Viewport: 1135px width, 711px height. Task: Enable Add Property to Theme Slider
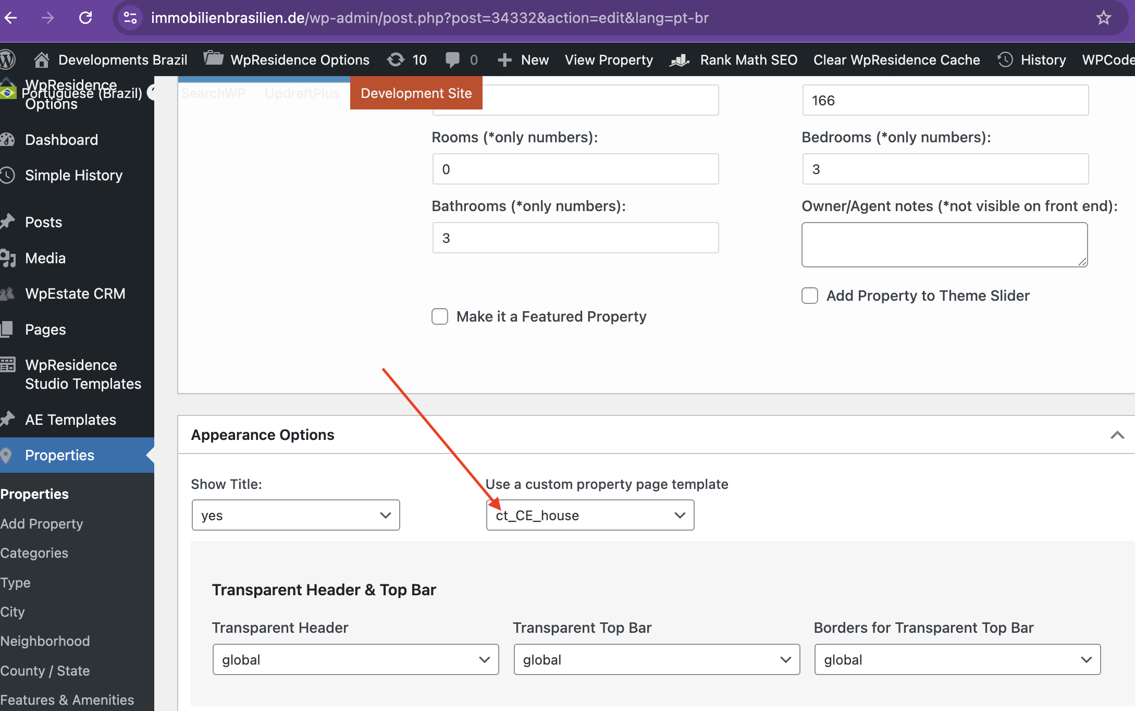click(810, 296)
